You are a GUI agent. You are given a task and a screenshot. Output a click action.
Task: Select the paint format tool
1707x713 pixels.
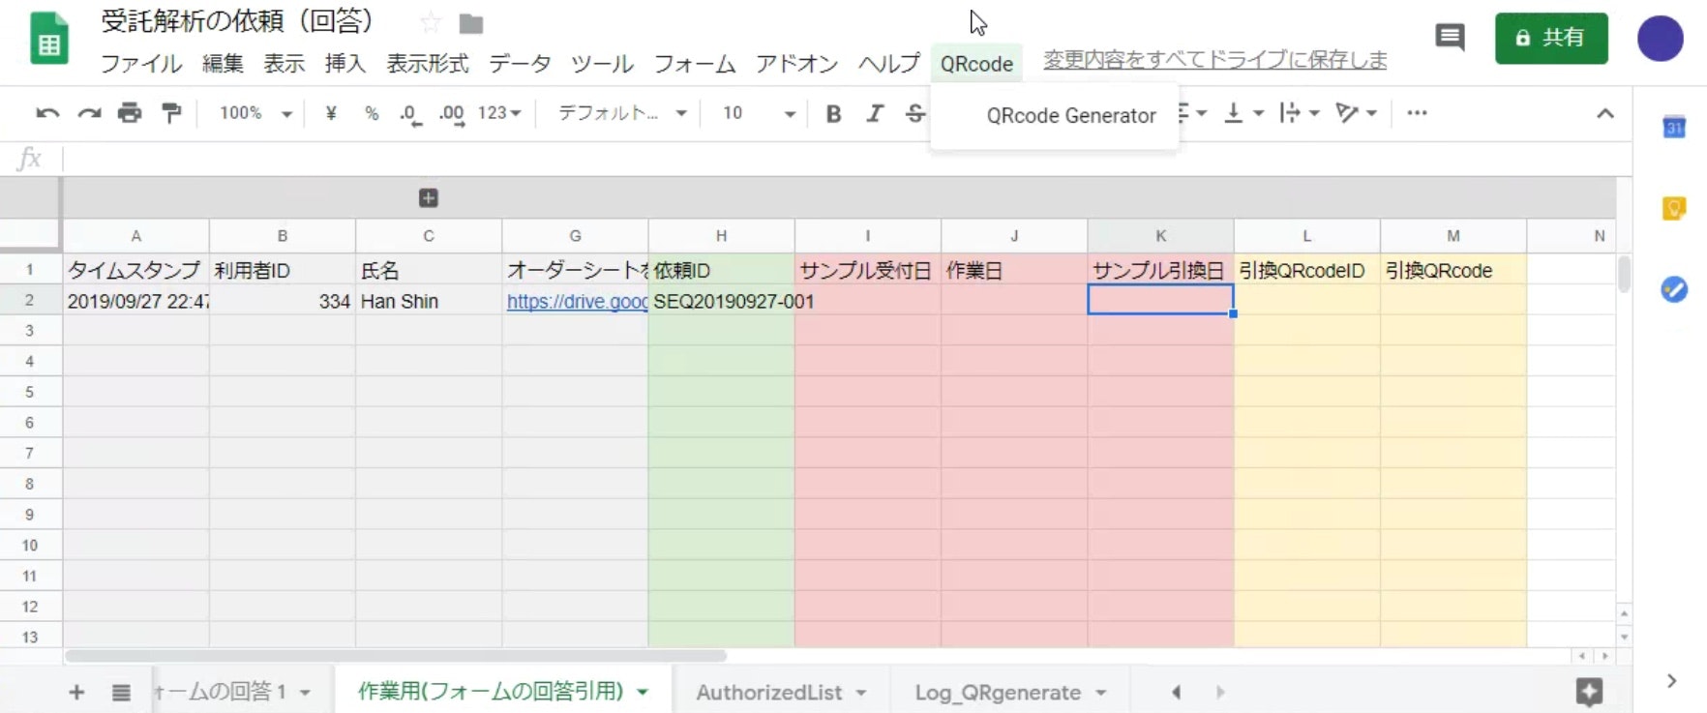171,113
